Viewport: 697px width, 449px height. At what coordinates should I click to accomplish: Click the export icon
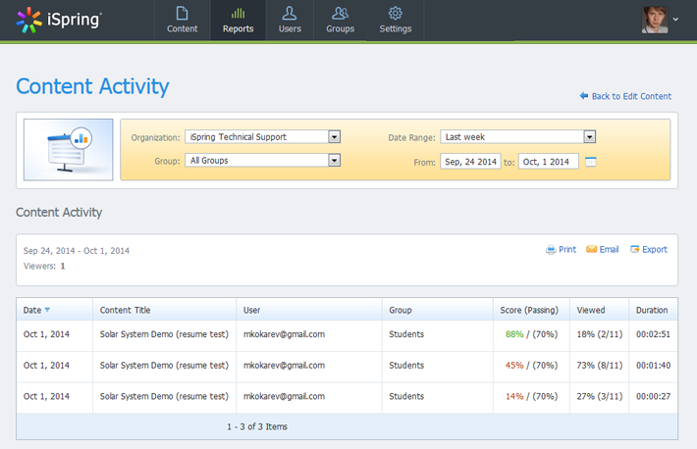pos(635,249)
